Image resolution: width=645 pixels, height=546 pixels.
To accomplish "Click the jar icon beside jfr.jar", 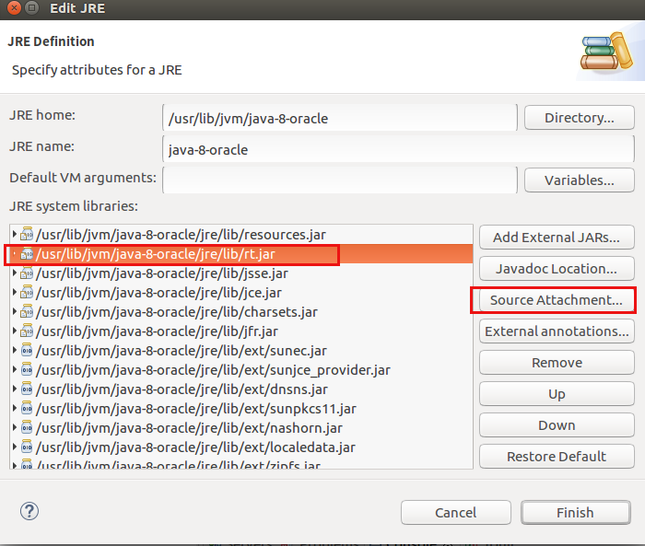I will [27, 331].
